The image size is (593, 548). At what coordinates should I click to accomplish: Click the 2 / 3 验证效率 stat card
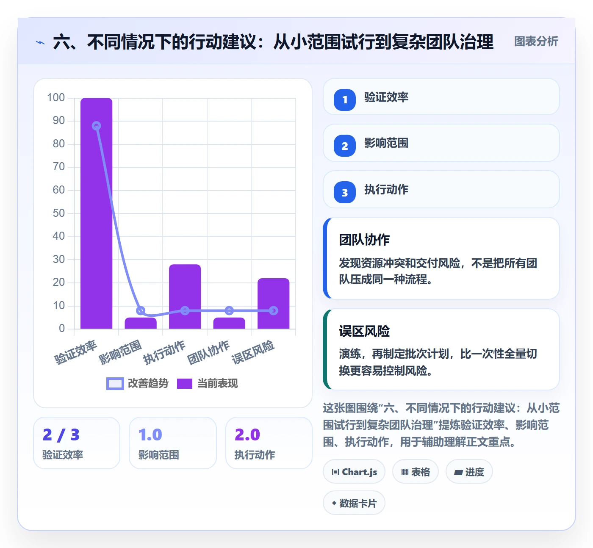pyautogui.click(x=77, y=443)
